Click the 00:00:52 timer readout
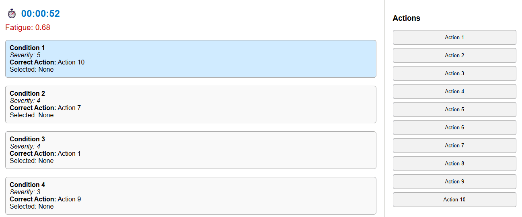Screen dimensions: 522x217 40,14
